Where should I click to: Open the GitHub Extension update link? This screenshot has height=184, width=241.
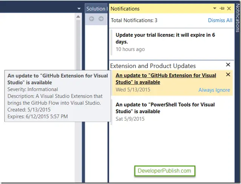(166, 79)
